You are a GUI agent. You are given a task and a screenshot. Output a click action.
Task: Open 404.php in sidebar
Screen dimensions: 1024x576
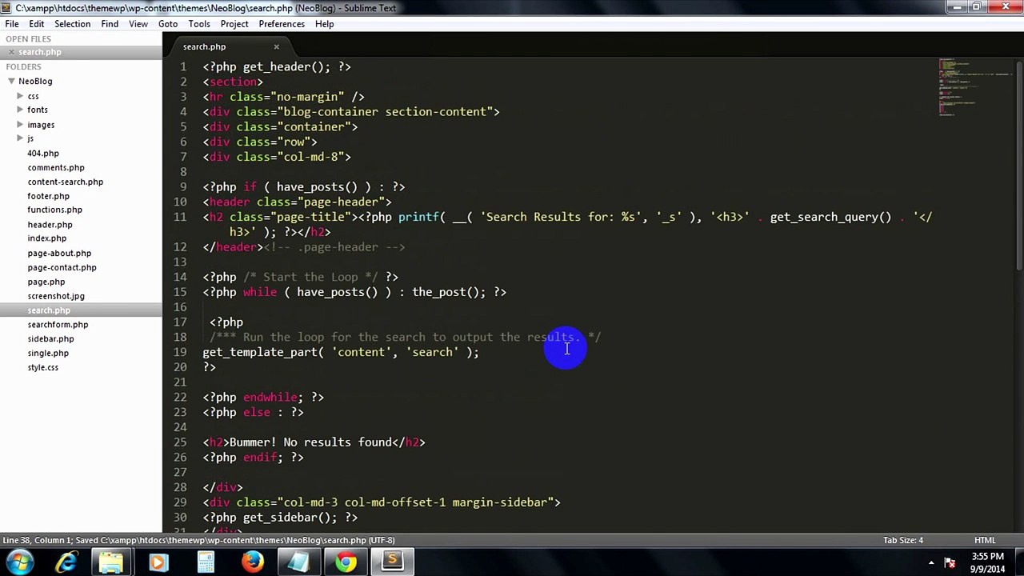pyautogui.click(x=42, y=154)
